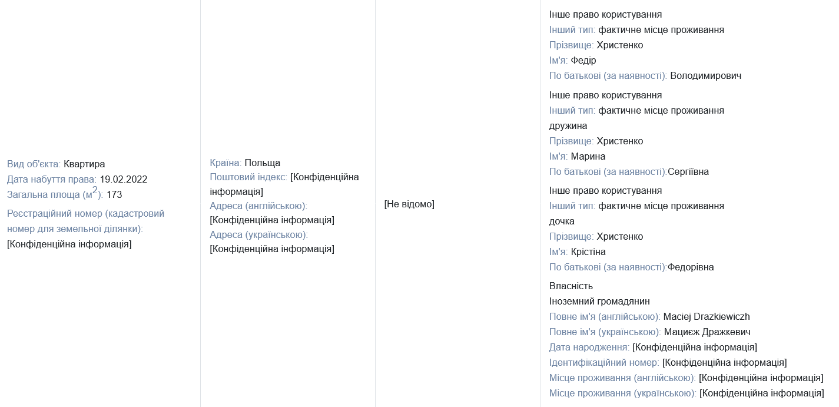This screenshot has width=839, height=407.
Task: Click the first name "Марина"
Action: pyautogui.click(x=588, y=157)
